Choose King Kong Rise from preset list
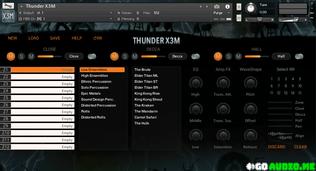316x171 pixels. (x=147, y=94)
